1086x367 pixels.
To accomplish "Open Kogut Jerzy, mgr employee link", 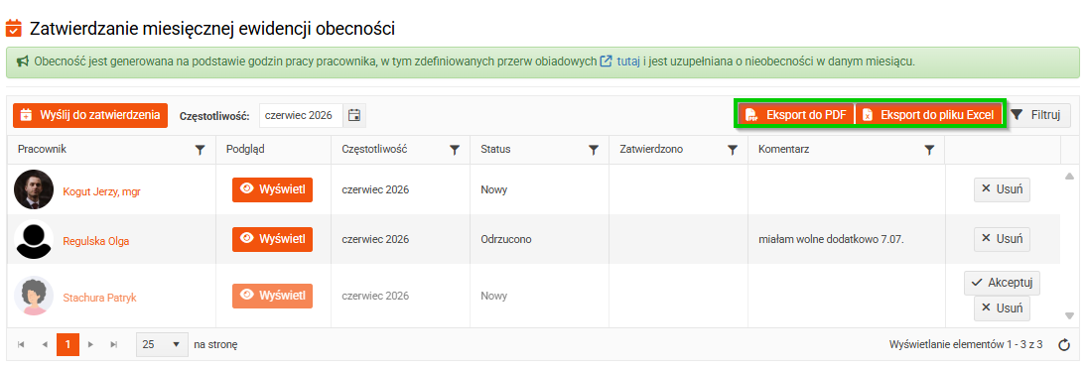I will coord(95,191).
